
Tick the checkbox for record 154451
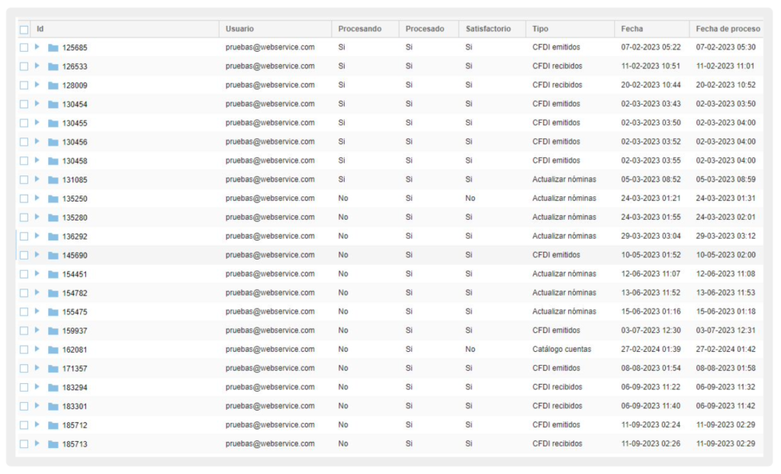pos(24,274)
